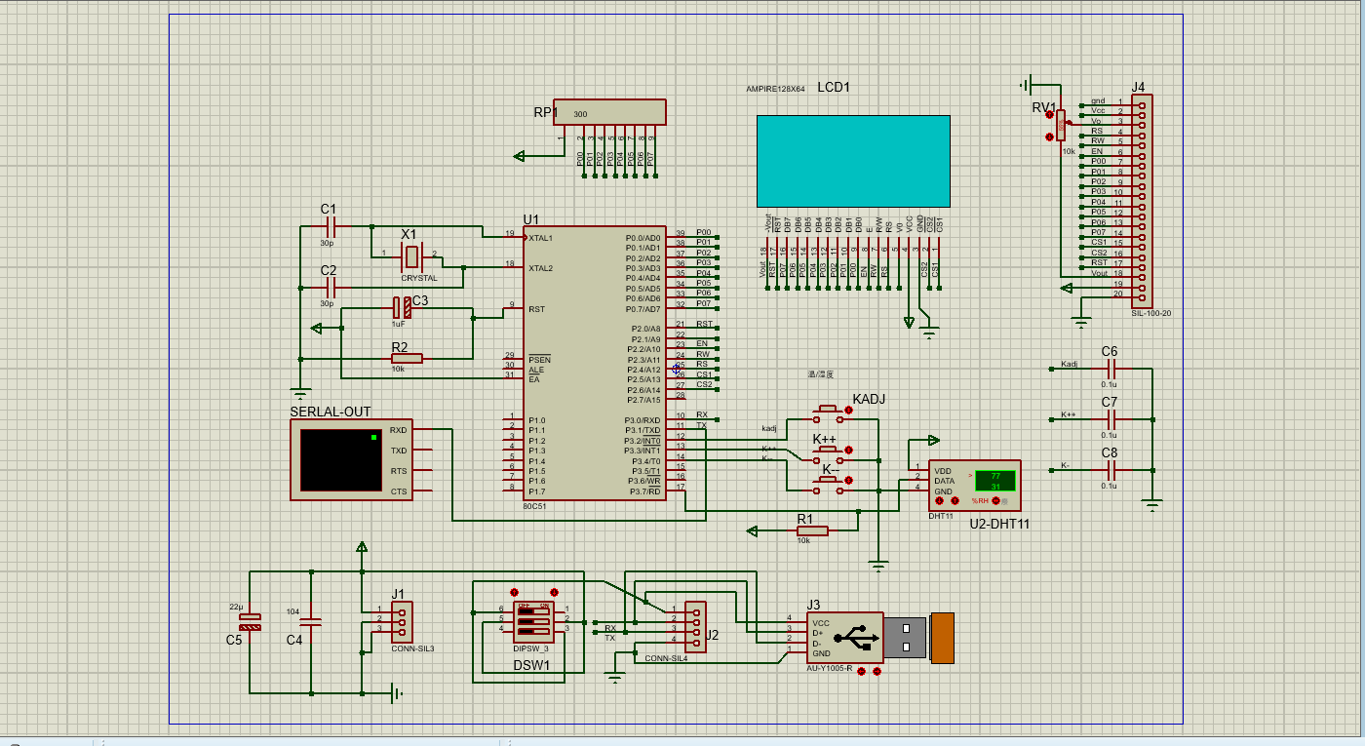This screenshot has height=746, width=1365.
Task: Select the U1 80C51 microcontroller chip
Action: [594, 364]
